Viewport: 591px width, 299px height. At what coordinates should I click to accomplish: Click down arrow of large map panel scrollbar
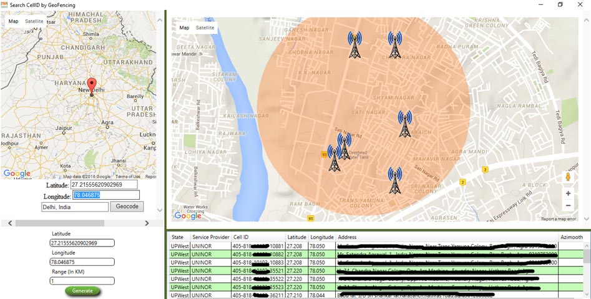(x=587, y=218)
